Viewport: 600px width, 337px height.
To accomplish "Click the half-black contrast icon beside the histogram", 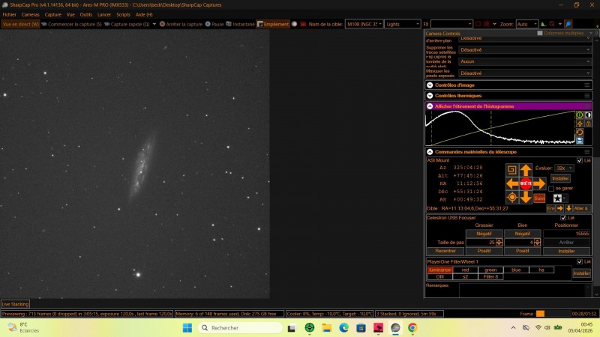I will 589,115.
